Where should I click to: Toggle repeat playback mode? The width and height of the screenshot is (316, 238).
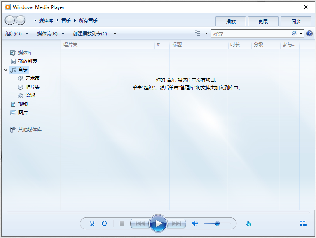coord(104,223)
